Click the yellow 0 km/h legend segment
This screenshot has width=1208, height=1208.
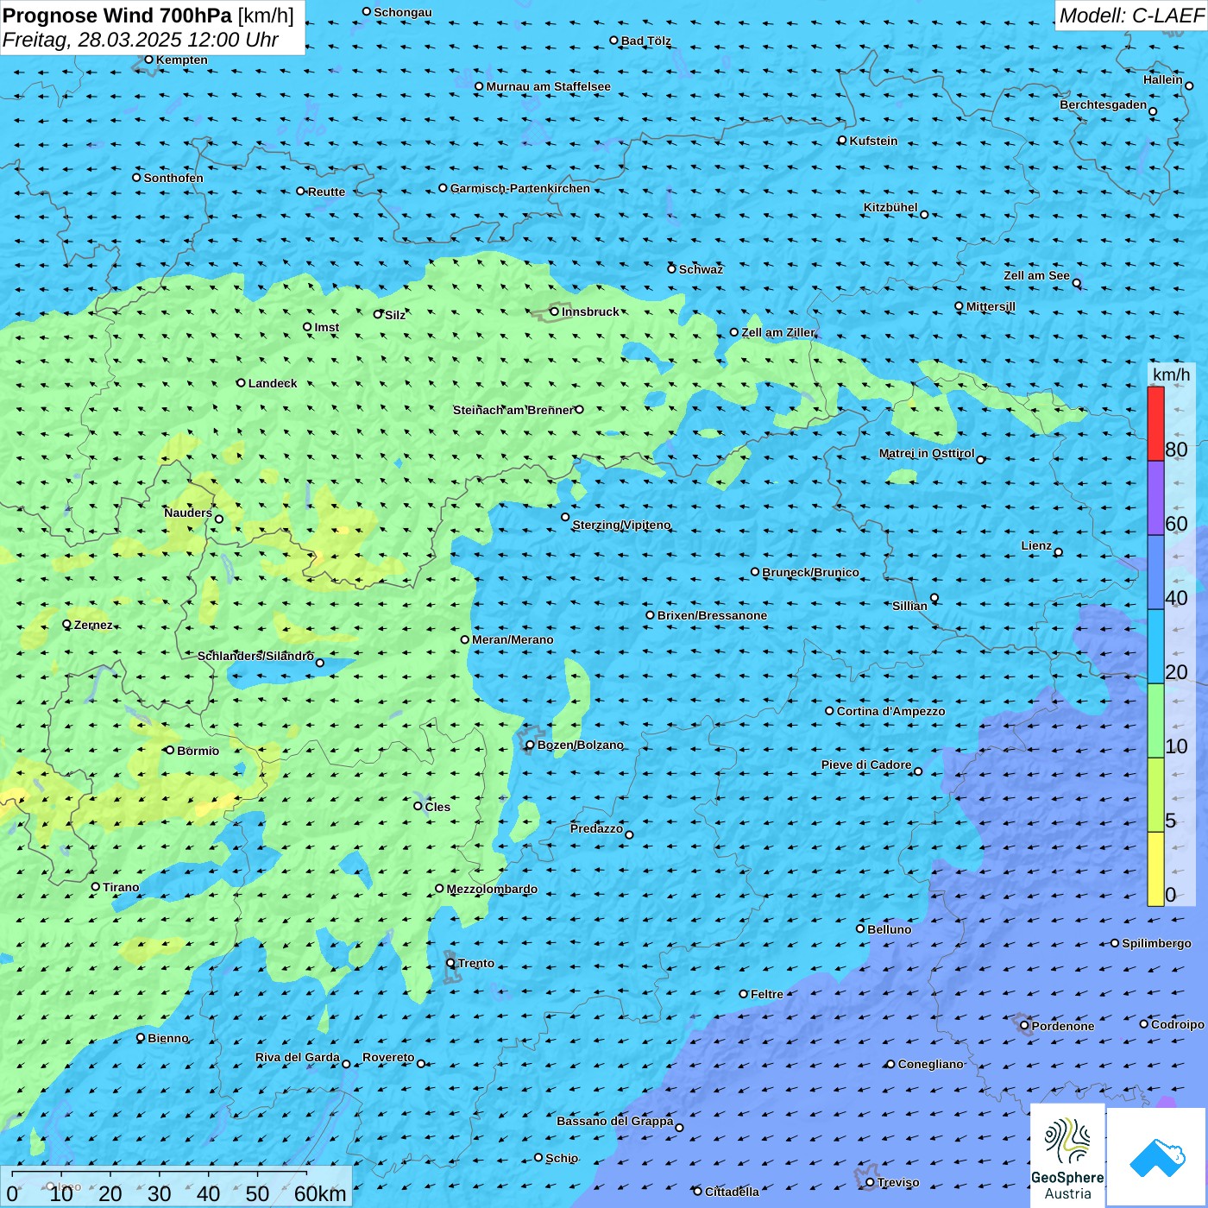[1155, 868]
